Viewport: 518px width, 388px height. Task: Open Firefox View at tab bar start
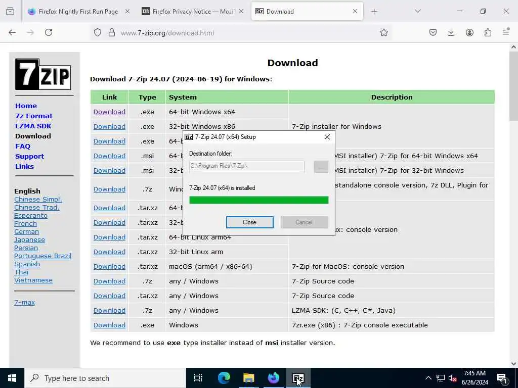[x=10, y=12]
